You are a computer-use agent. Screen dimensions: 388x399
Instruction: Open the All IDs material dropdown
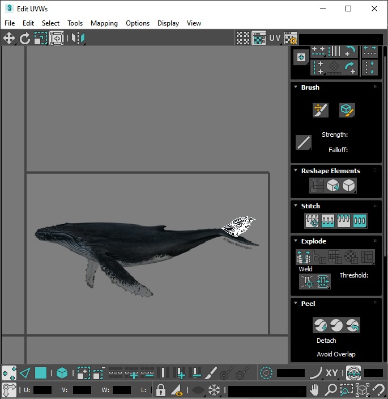[267, 390]
